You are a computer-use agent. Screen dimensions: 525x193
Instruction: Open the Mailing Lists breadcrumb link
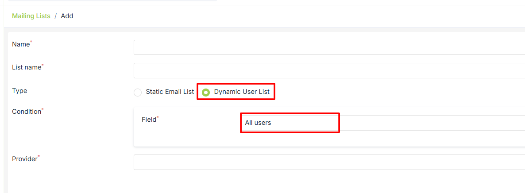pyautogui.click(x=31, y=16)
